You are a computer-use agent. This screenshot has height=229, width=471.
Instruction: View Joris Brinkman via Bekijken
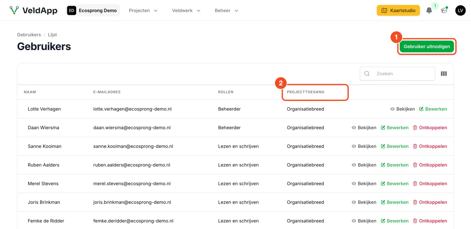[x=364, y=202]
